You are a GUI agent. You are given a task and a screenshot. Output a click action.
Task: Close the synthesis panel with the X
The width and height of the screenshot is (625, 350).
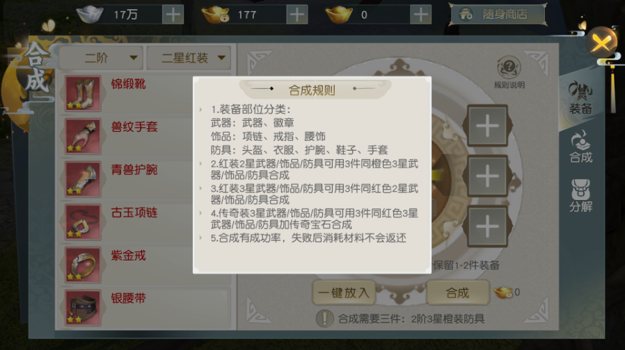[x=601, y=42]
